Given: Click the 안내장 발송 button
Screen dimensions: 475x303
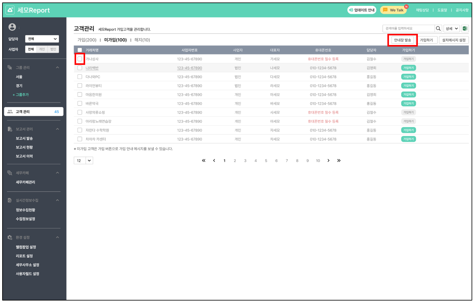Looking at the screenshot, I should (402, 40).
